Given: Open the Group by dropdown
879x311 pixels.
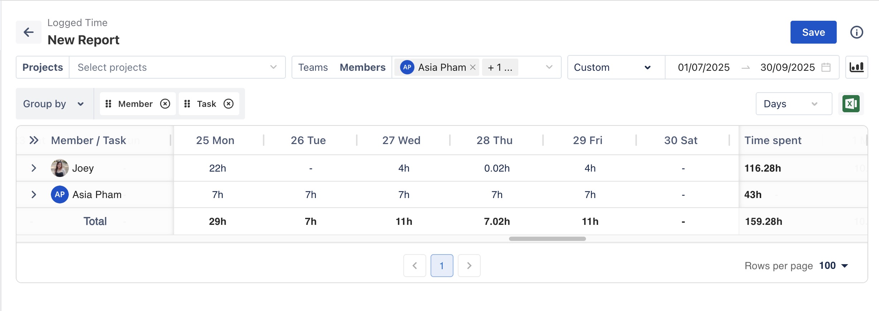Looking at the screenshot, I should (54, 104).
